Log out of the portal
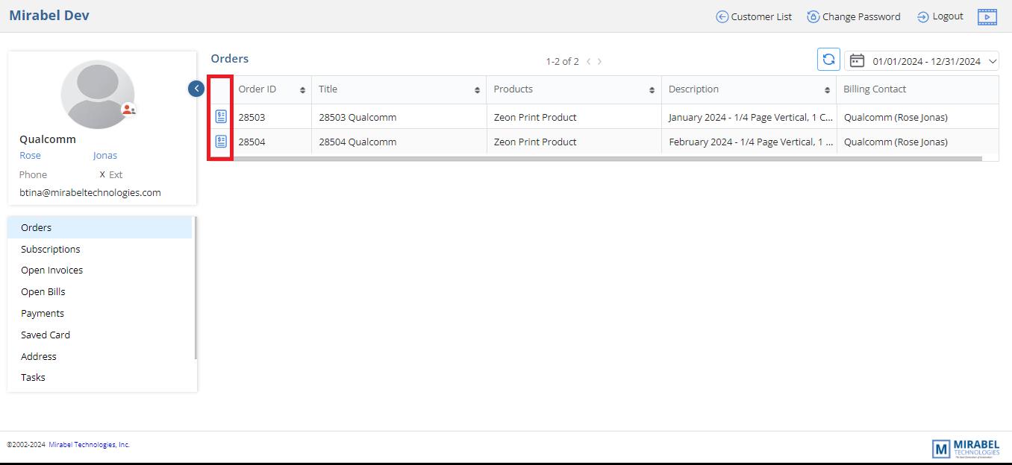The height and width of the screenshot is (465, 1012). click(940, 16)
